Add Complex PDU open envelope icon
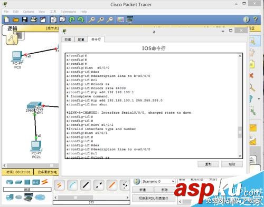The image size is (264, 207). click(x=253, y=140)
